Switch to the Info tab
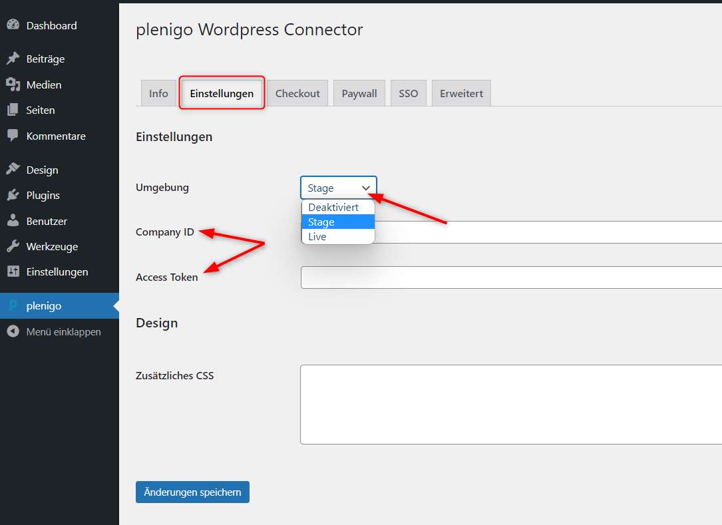The height and width of the screenshot is (525, 722). pos(158,93)
